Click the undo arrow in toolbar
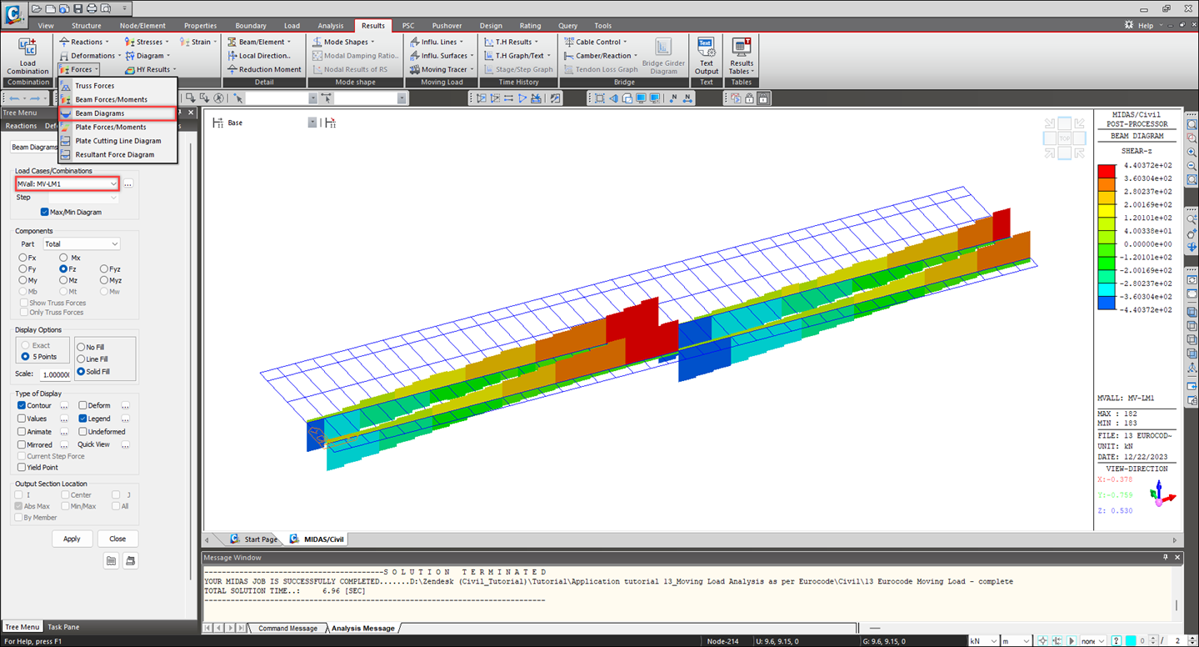 tap(13, 98)
